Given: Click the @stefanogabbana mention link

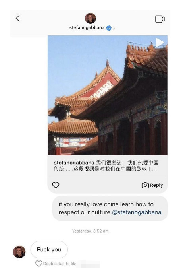Looking at the screenshot, I should point(137,212).
